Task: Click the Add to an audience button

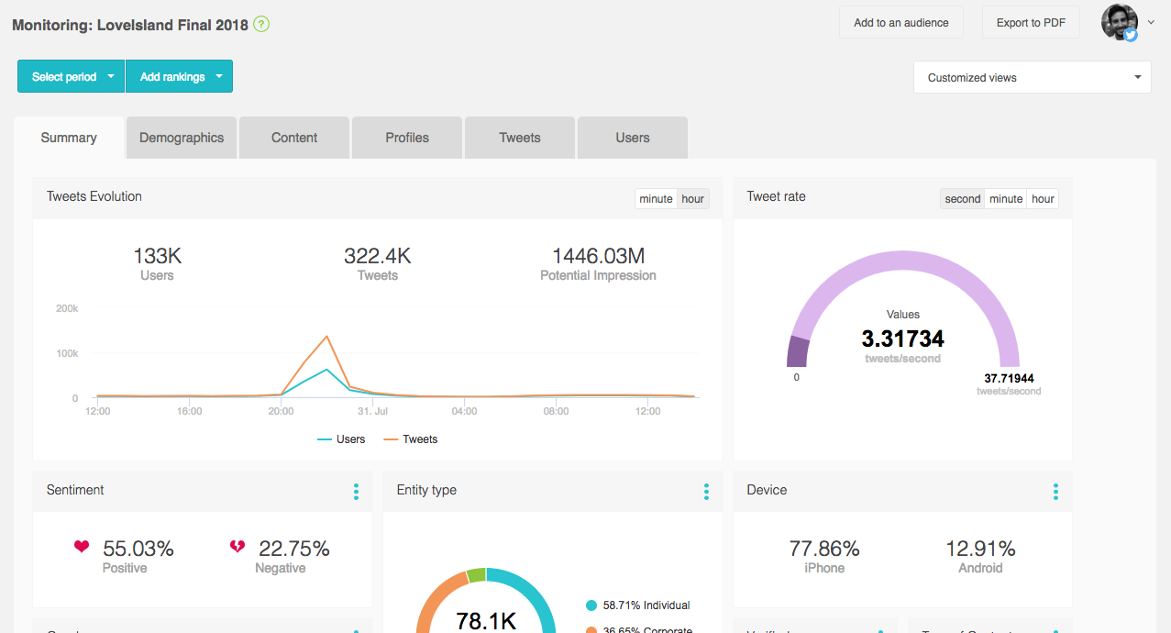Action: point(901,23)
